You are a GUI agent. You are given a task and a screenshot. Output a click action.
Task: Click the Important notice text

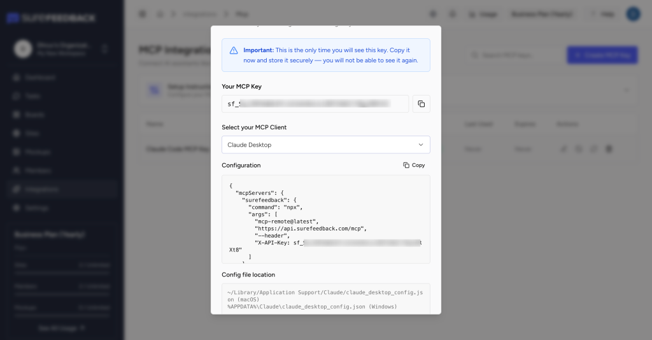pos(330,55)
